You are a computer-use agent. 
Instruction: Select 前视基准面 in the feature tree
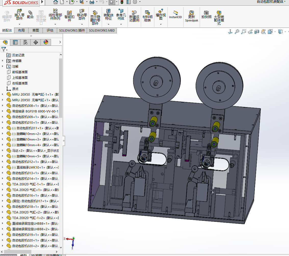tap(20, 72)
